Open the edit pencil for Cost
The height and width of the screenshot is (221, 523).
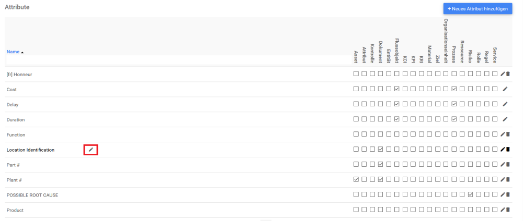coord(505,89)
